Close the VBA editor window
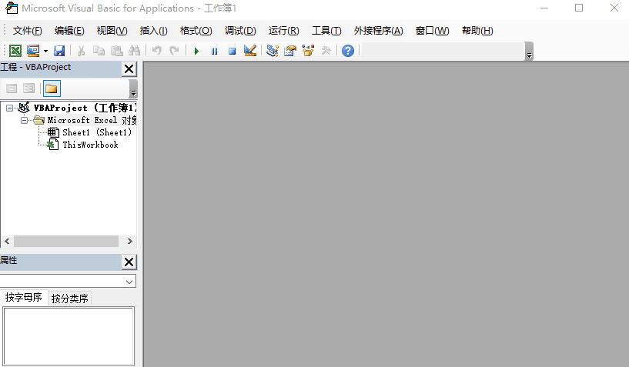The image size is (629, 367). [614, 8]
